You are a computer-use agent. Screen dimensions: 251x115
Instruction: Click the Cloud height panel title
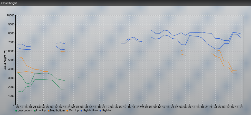9,3
